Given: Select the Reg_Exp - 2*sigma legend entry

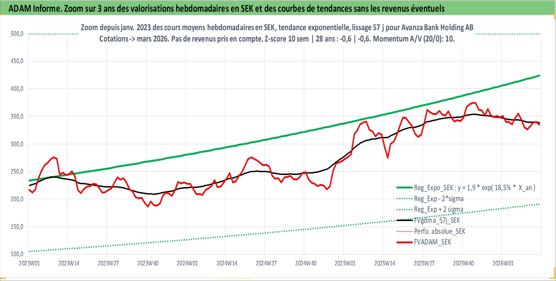Looking at the screenshot, I should pyautogui.click(x=430, y=199).
